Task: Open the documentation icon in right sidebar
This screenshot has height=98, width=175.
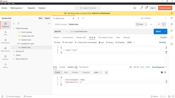Action: click(x=172, y=24)
